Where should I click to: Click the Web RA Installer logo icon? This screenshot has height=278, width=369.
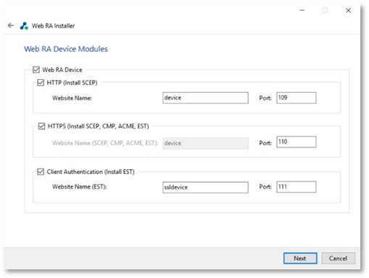tap(24, 25)
